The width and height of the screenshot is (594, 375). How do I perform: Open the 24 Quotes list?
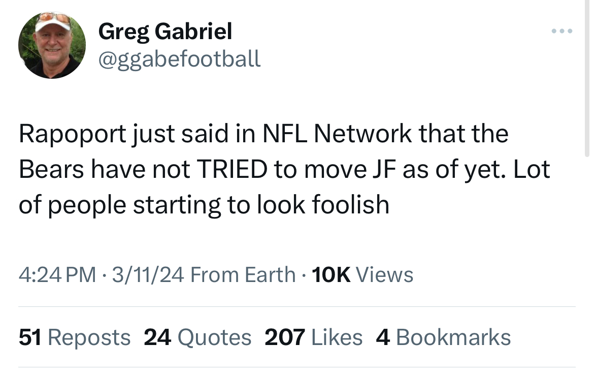[197, 337]
